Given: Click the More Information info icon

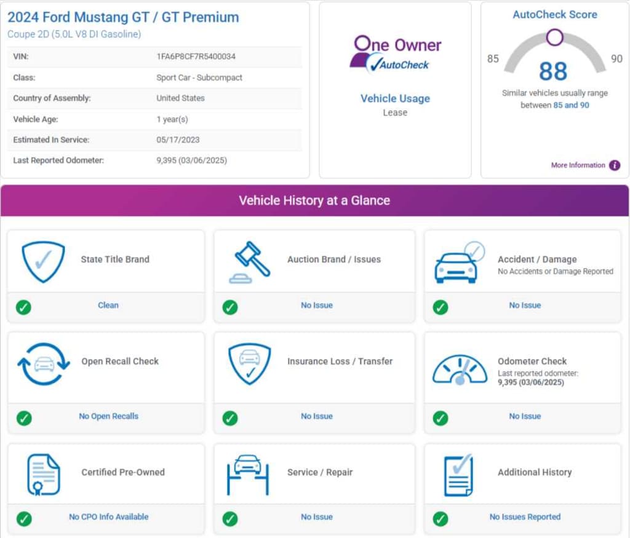Looking at the screenshot, I should tap(614, 165).
